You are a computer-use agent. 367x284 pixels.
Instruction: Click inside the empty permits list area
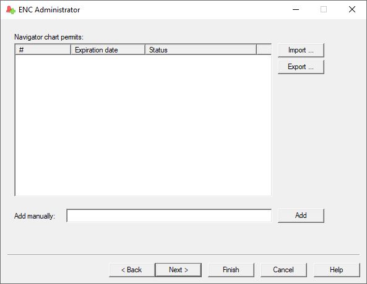pyautogui.click(x=143, y=125)
